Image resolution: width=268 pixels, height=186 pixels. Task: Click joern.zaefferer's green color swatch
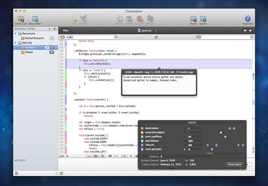point(142,137)
